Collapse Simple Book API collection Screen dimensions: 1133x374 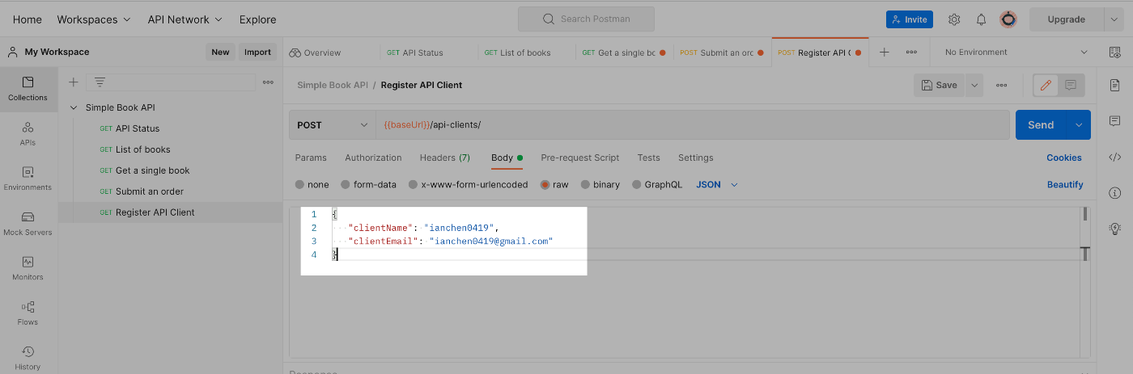74,107
